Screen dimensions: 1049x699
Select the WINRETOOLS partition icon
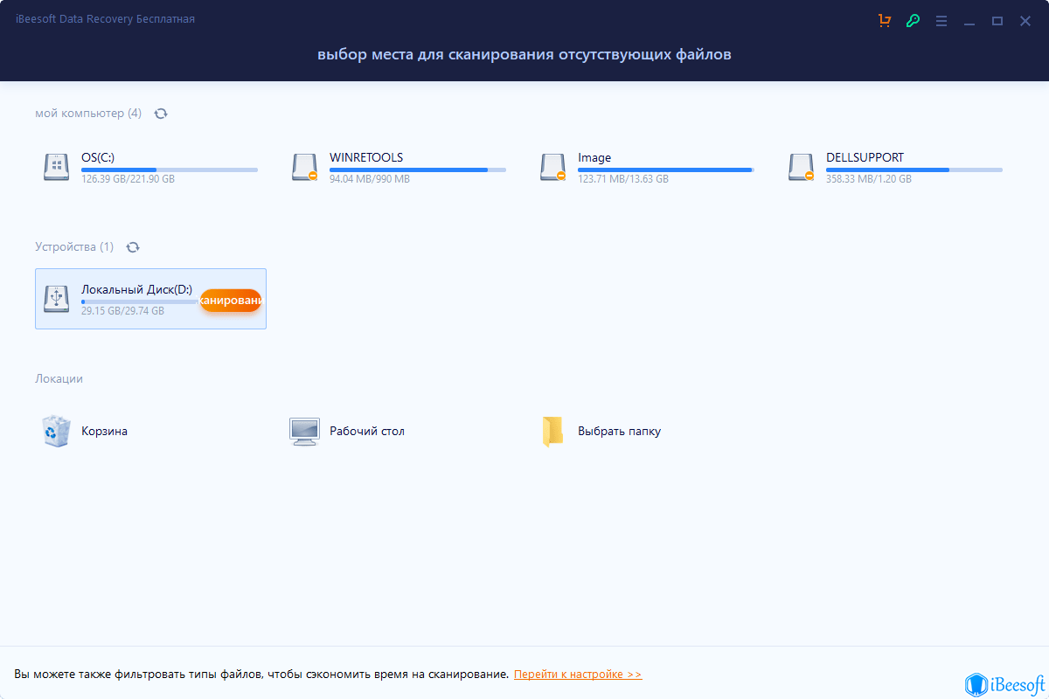[x=305, y=166]
